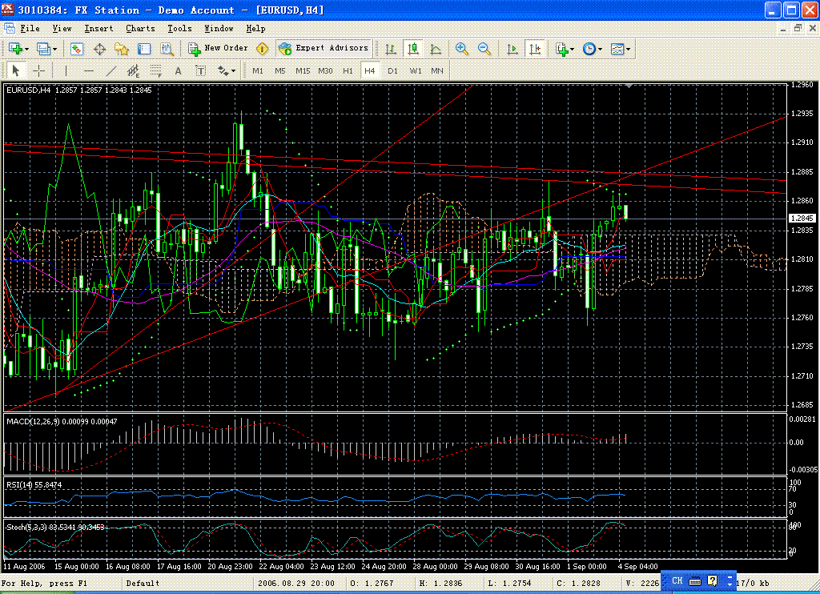Switch timeframe to D1

click(x=392, y=70)
